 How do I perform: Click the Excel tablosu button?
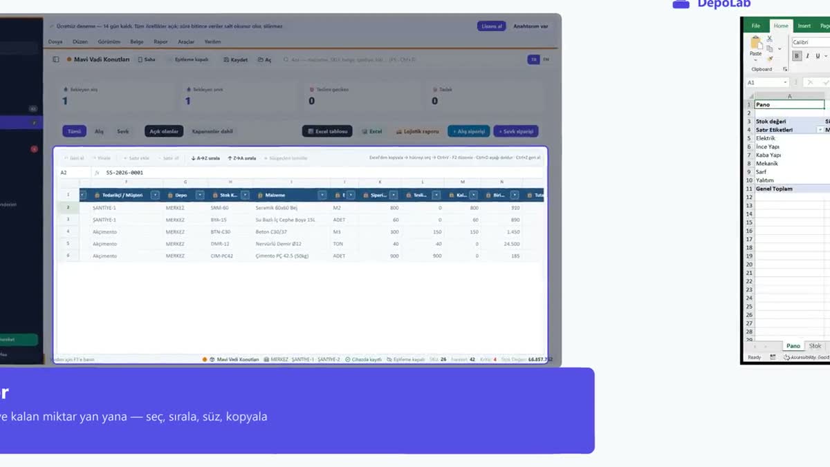(328, 131)
